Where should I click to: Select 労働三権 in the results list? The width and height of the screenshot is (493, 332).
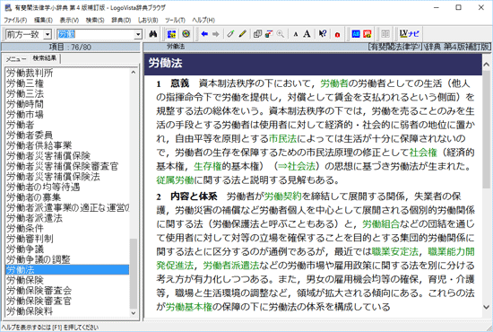click(25, 83)
